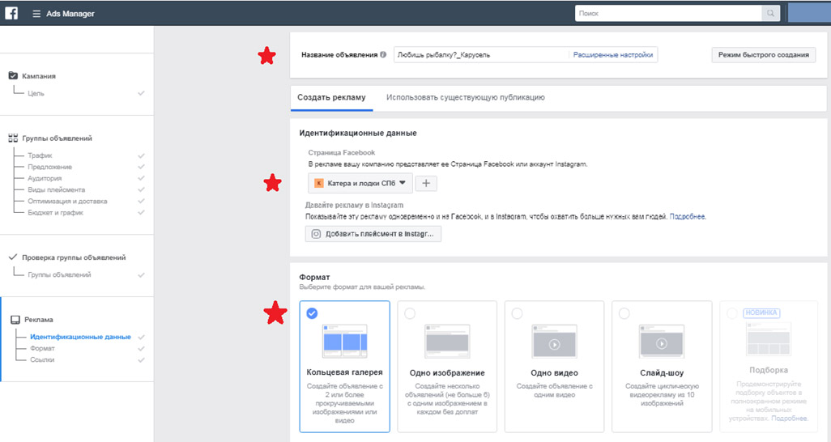Click the Проверка группы объявлений heading
Image resolution: width=831 pixels, height=442 pixels.
[74, 257]
